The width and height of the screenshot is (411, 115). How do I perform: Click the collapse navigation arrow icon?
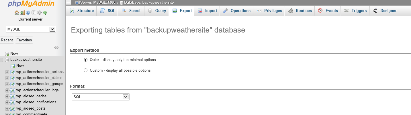(x=68, y=2)
